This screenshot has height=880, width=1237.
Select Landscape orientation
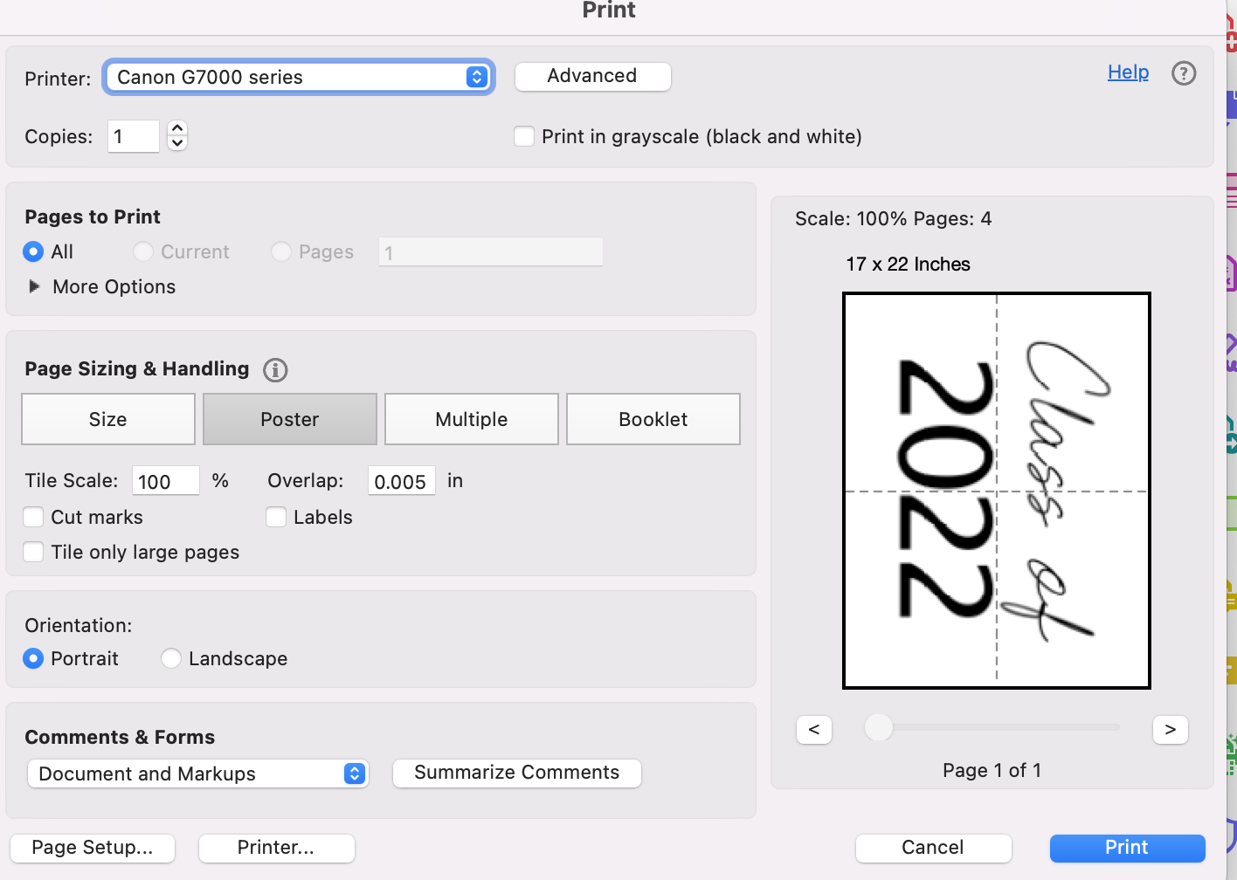pyautogui.click(x=171, y=658)
